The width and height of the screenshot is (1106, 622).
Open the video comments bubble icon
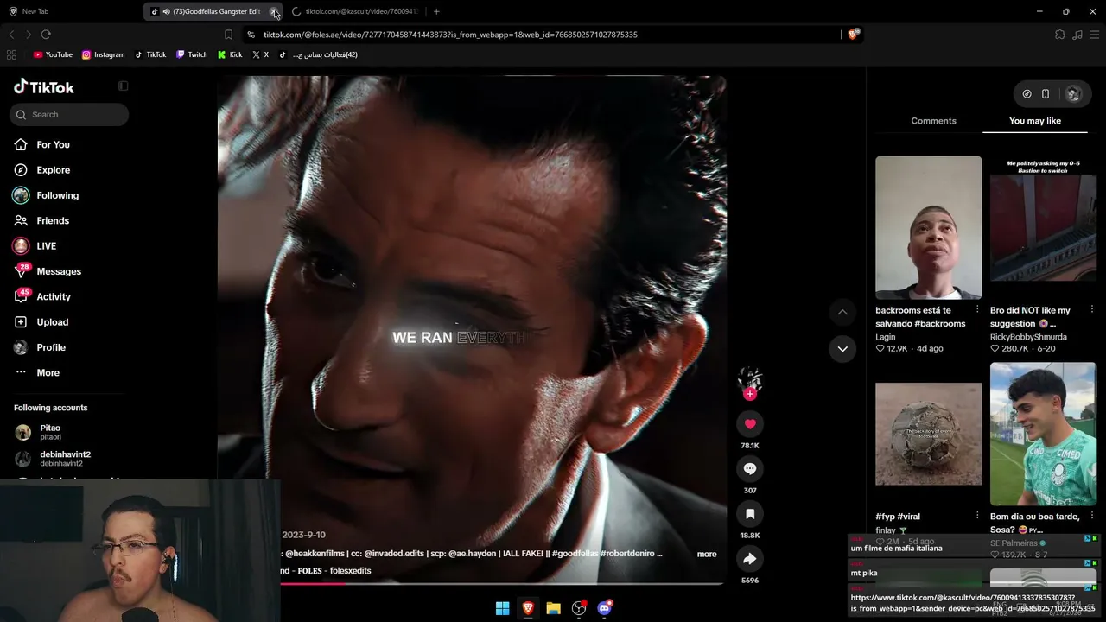750,469
